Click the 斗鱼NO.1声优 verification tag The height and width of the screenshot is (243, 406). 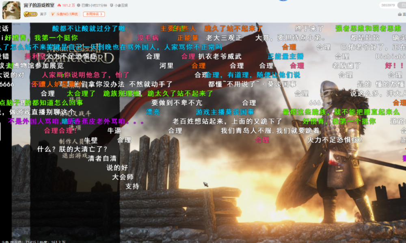(x=65, y=14)
